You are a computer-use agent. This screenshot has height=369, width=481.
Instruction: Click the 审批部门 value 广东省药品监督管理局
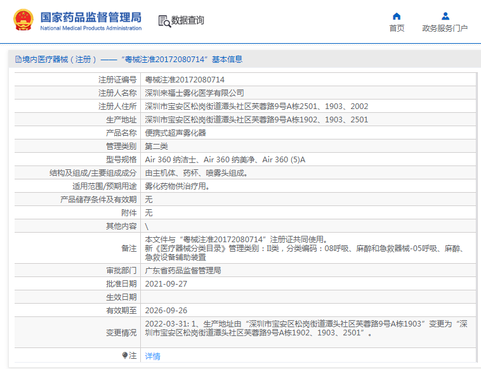[x=183, y=270]
